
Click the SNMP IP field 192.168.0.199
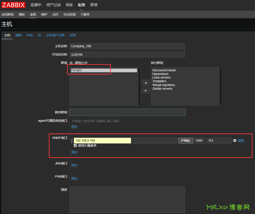click(x=102, y=141)
